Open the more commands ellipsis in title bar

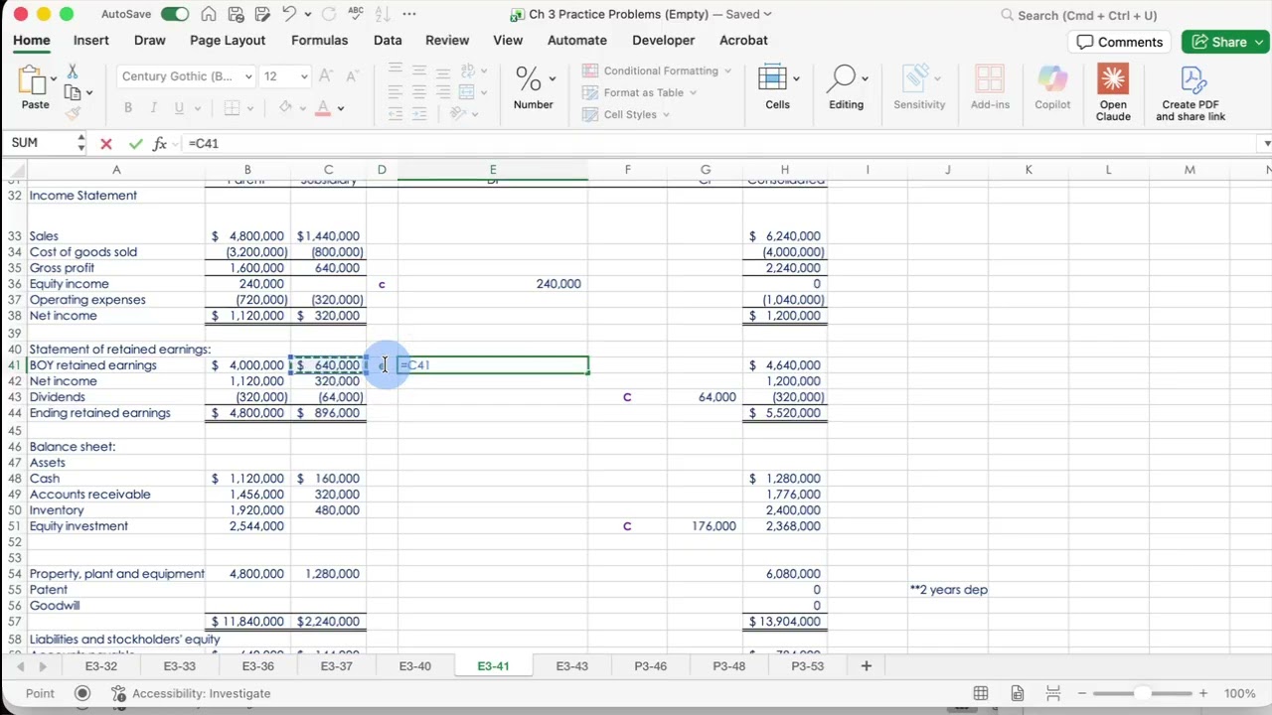[409, 15]
